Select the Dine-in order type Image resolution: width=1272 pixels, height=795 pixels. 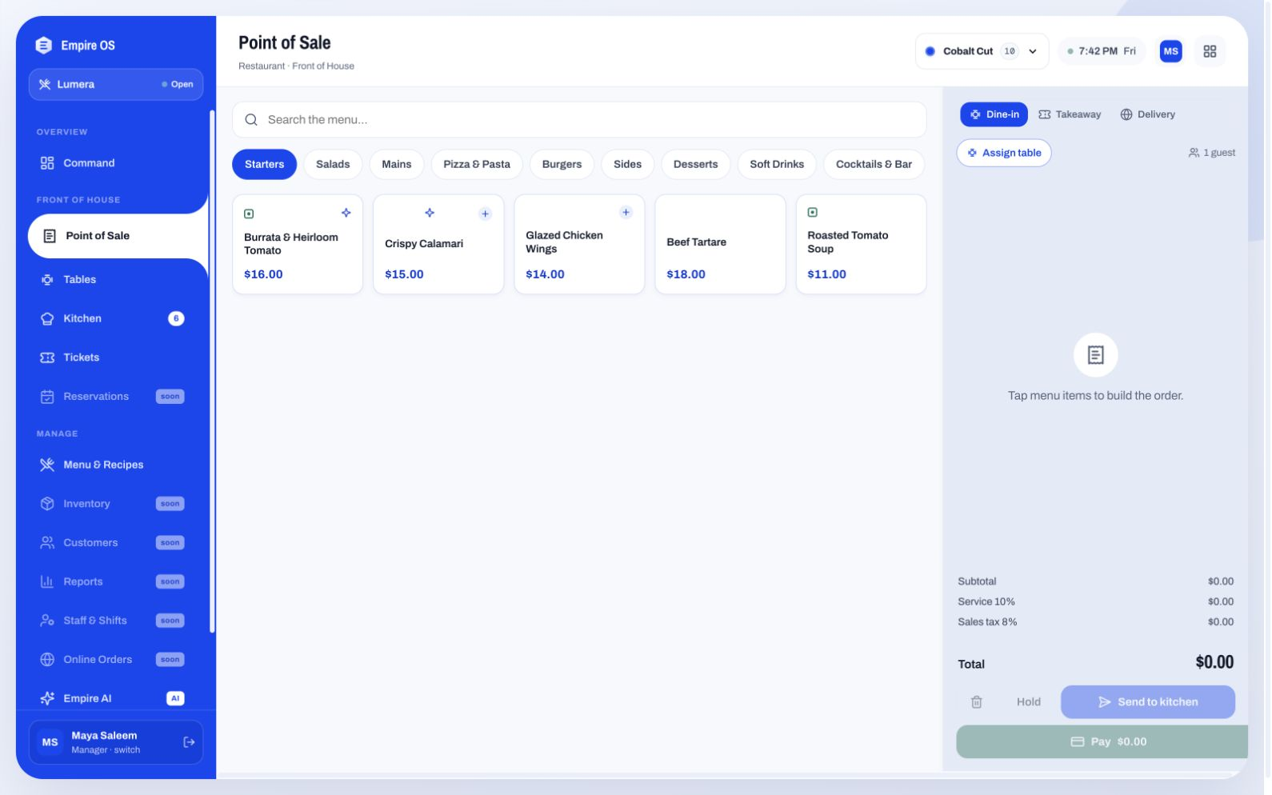(x=994, y=114)
